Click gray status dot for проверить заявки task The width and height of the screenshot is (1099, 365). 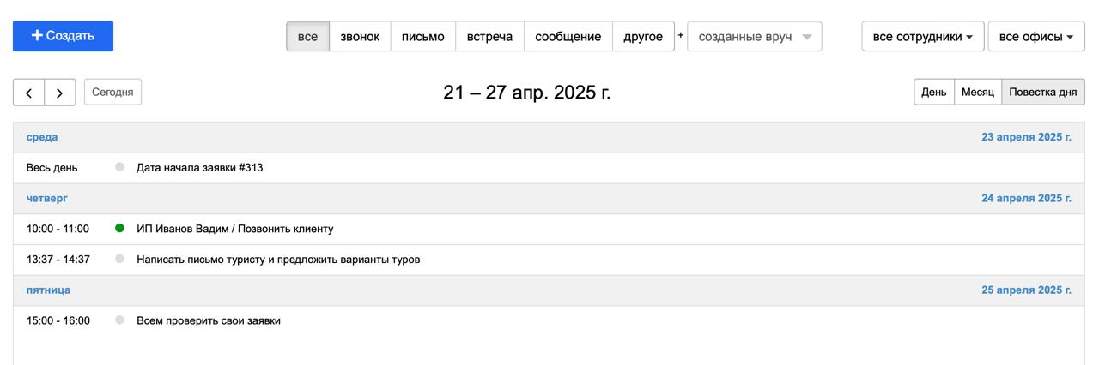[119, 320]
